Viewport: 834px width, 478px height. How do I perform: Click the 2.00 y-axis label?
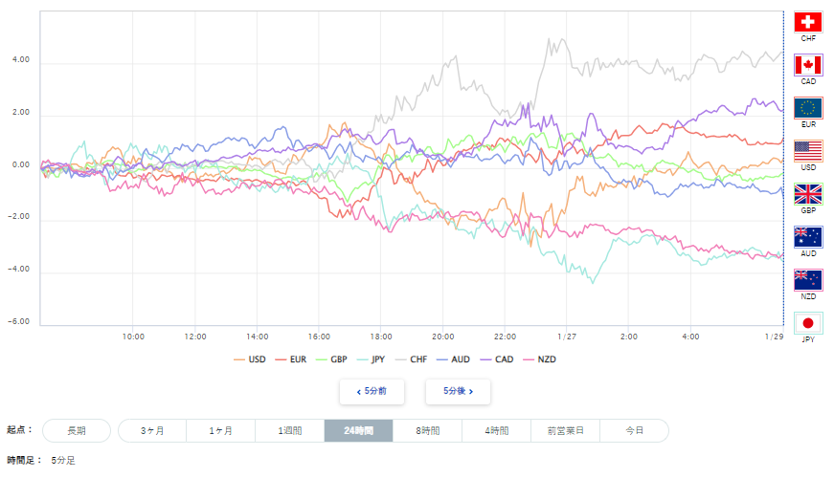pyautogui.click(x=21, y=113)
